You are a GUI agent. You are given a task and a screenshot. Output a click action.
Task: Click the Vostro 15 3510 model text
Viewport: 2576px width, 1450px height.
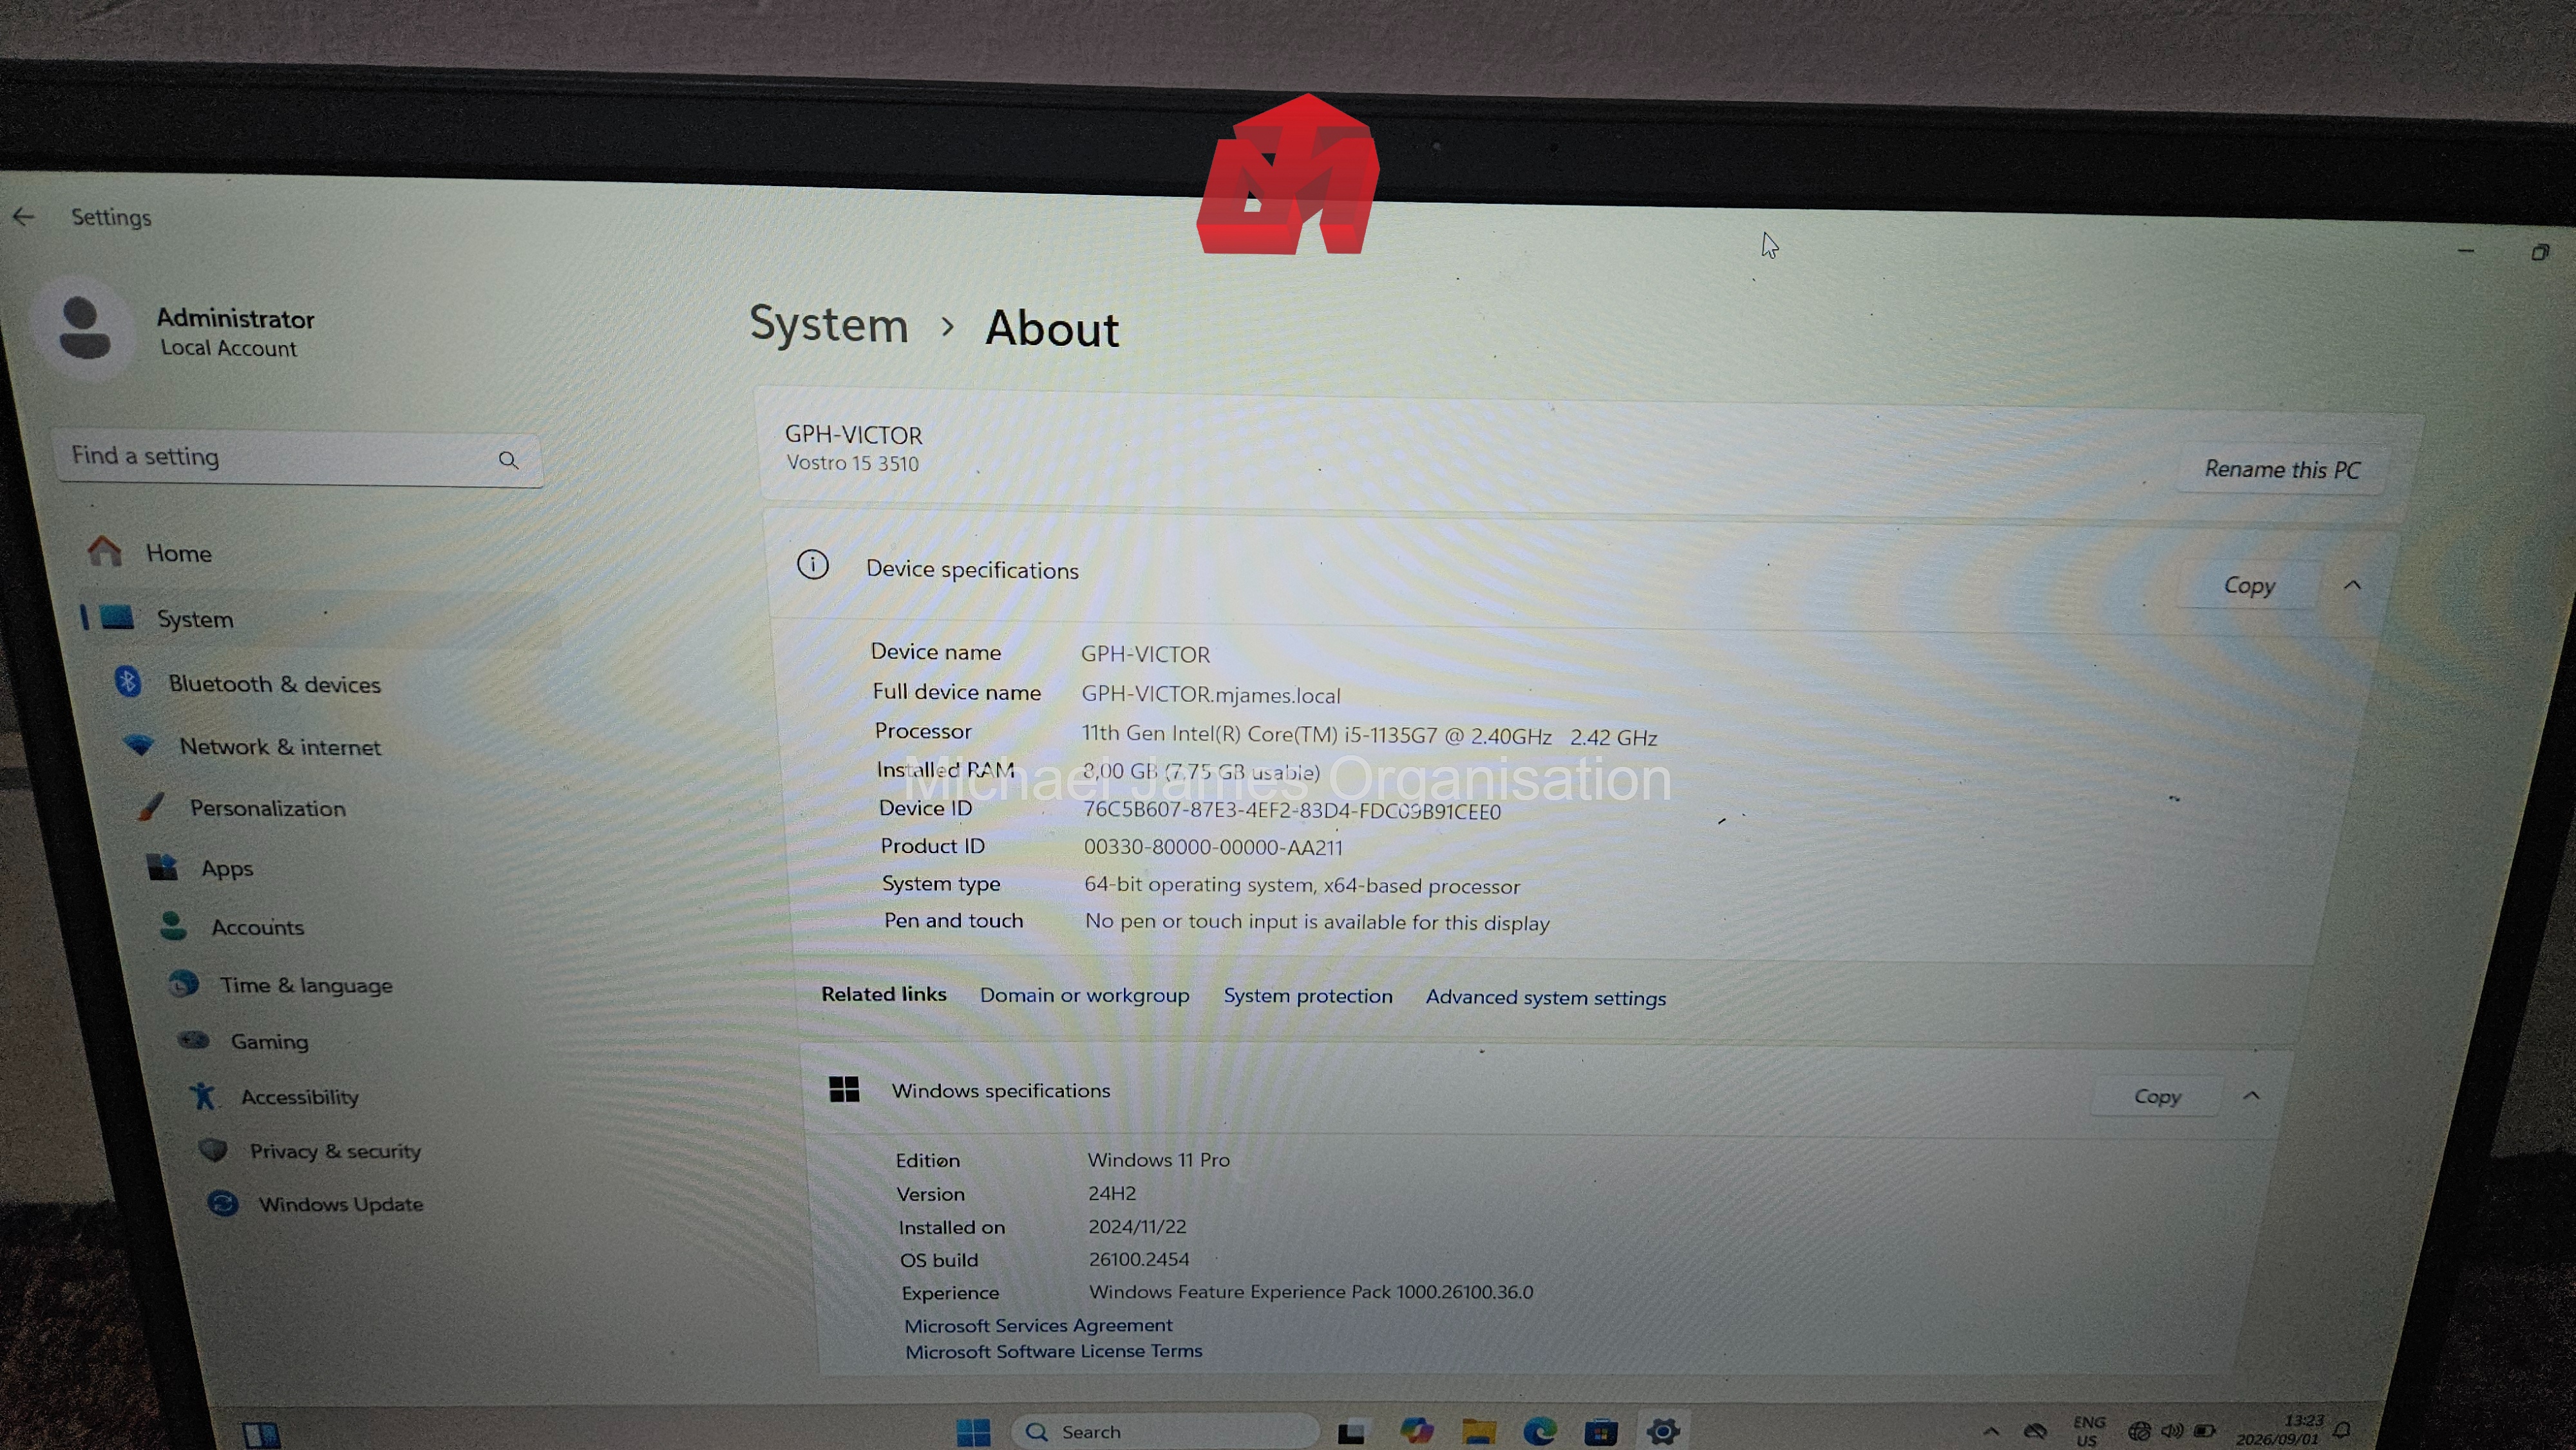[x=852, y=463]
